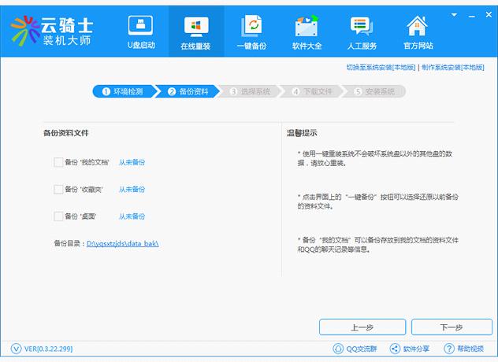Select step 4 下载文件
Image resolution: width=498 pixels, height=362 pixels.
coord(313,92)
